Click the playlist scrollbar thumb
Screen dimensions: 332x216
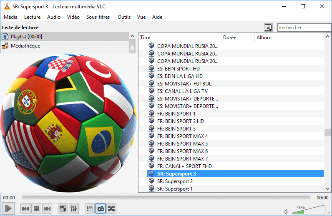tap(327, 133)
